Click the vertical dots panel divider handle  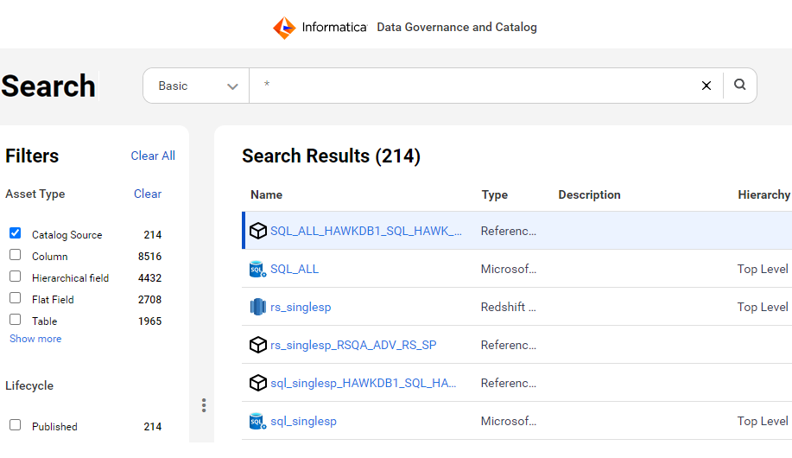tap(204, 405)
